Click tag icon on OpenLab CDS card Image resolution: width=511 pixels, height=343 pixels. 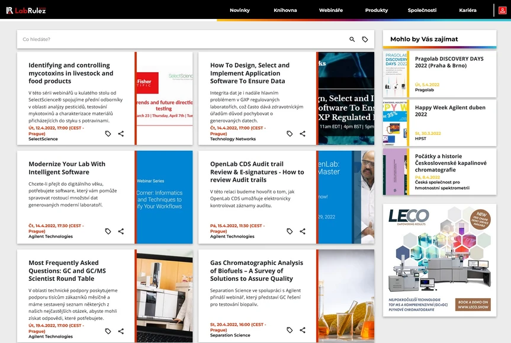tap(290, 231)
